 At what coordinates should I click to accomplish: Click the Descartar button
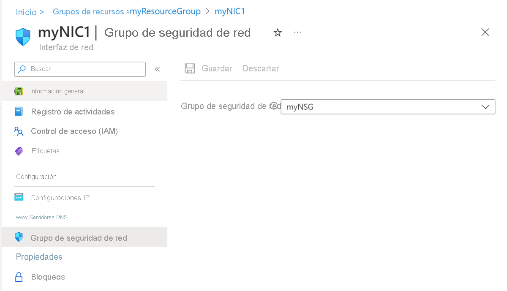[261, 68]
